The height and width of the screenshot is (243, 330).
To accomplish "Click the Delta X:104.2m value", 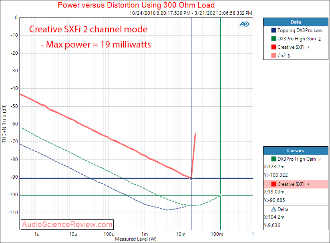I will 274,217.
